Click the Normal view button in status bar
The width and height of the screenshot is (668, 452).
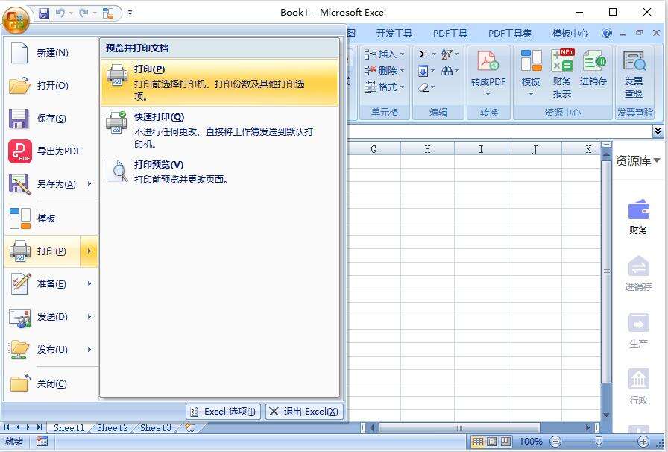point(478,442)
